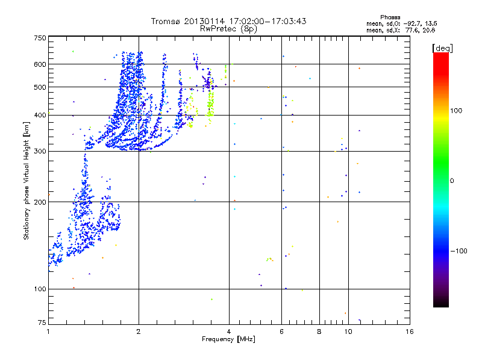Click the x-axis label '8'
The height and width of the screenshot is (361, 482).
click(319, 332)
